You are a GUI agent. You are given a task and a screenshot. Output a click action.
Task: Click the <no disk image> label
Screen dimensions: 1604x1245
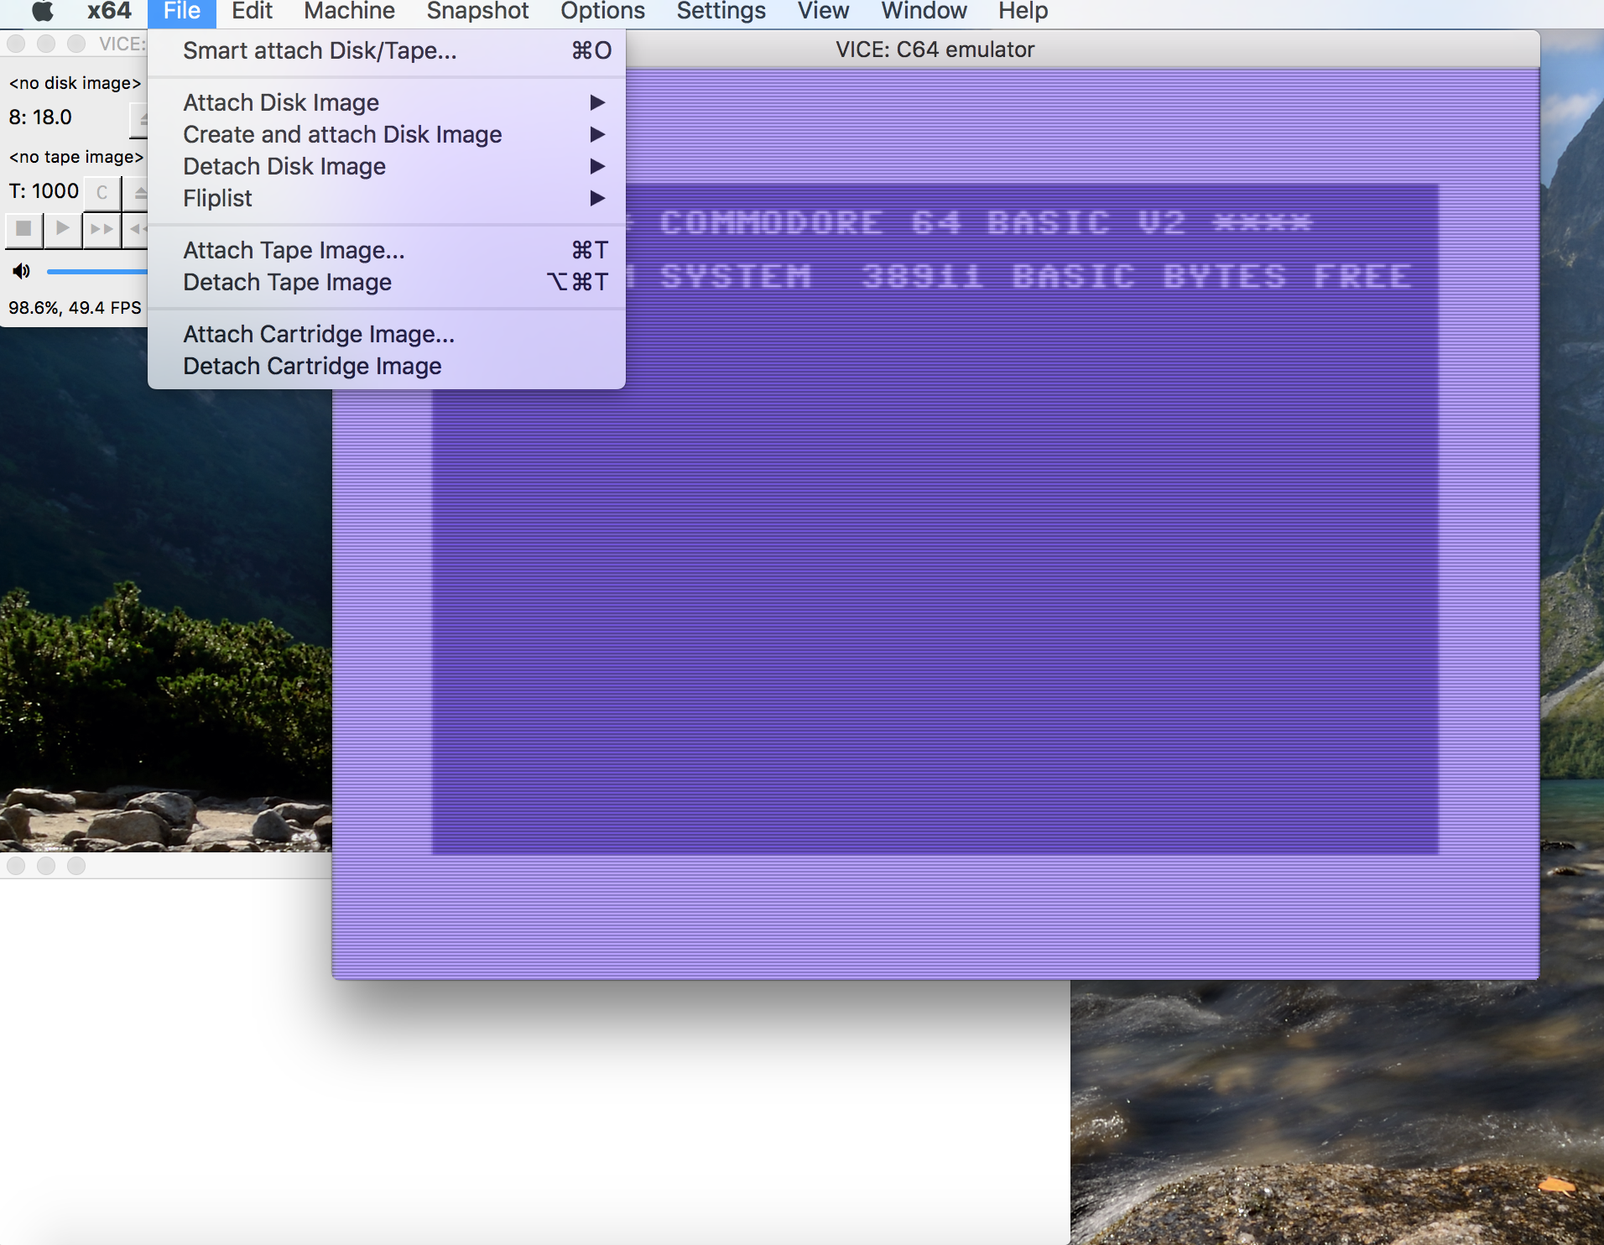point(75,83)
